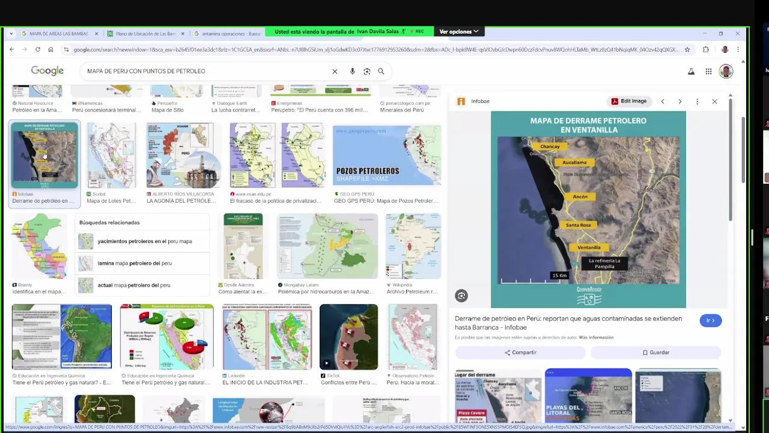Clear the Google search box text

(x=335, y=71)
